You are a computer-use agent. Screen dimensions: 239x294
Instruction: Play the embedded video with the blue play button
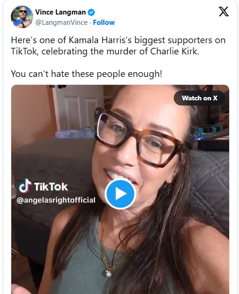click(120, 194)
